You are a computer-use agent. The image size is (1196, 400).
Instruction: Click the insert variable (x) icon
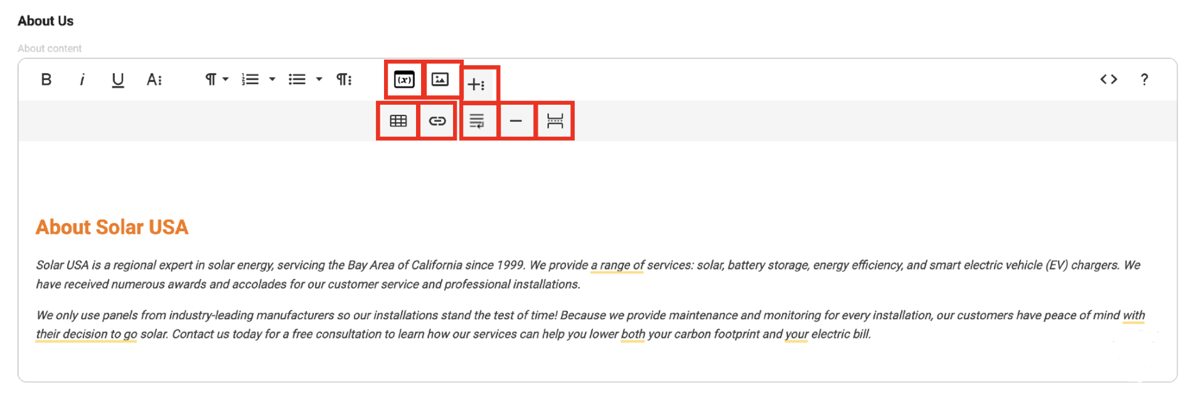click(404, 80)
